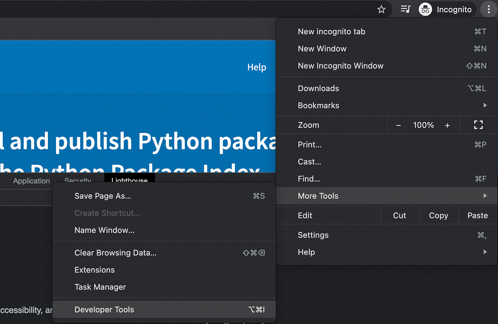498x324 pixels.
Task: Open Task Manager from More Tools
Action: [x=164, y=287]
